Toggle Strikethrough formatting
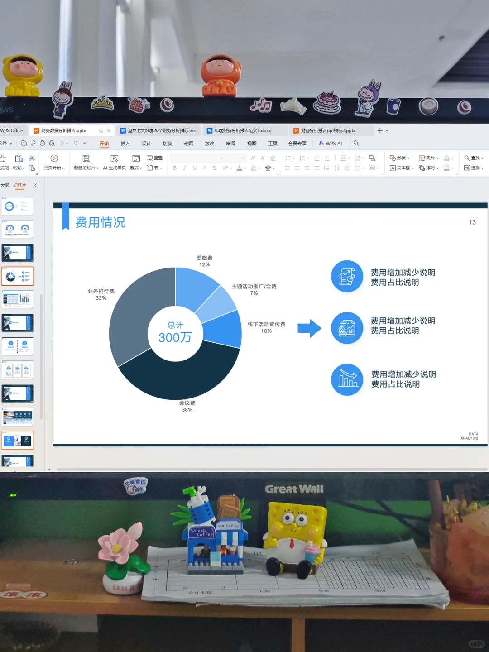This screenshot has width=489, height=652. 205,168
